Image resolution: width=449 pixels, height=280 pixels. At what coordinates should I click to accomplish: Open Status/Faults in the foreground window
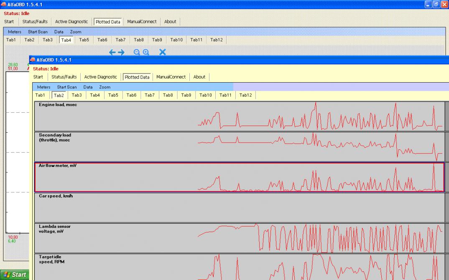pos(64,77)
